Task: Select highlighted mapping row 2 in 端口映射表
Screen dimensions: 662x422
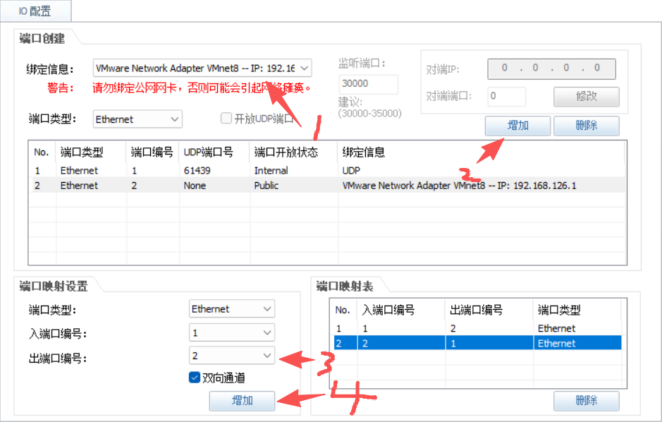Action: click(477, 343)
